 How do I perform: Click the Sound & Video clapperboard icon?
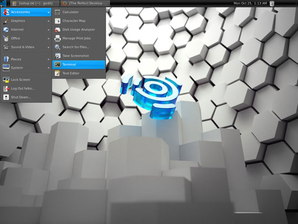click(6, 47)
